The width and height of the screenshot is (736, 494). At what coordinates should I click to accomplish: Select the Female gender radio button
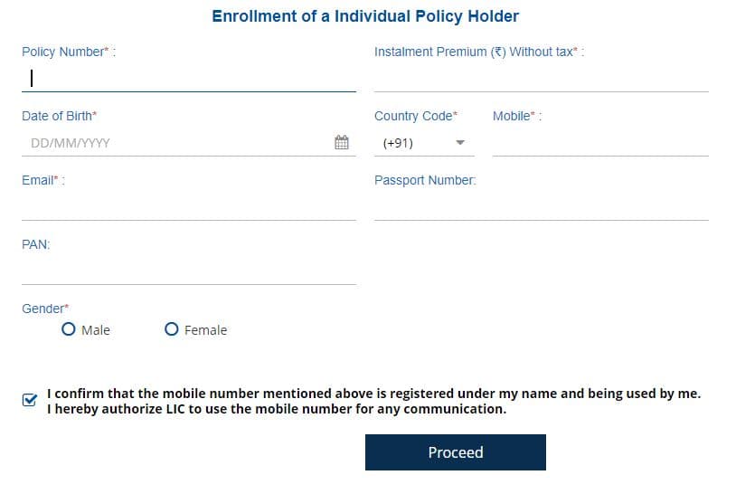172,329
